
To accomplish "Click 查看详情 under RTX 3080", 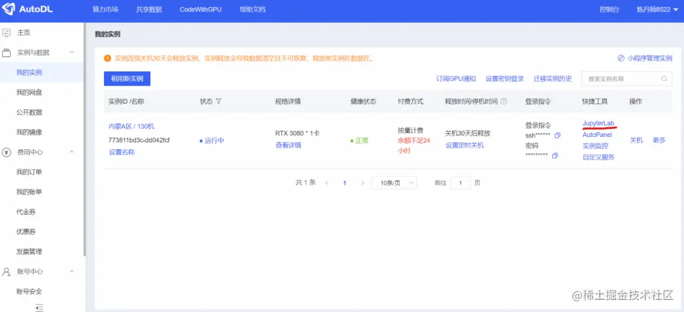I will click(288, 145).
